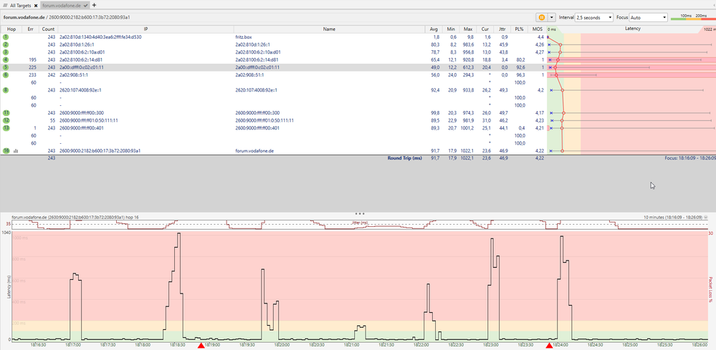
Task: Click the collapse arrow at top right corner
Action: 714,5
